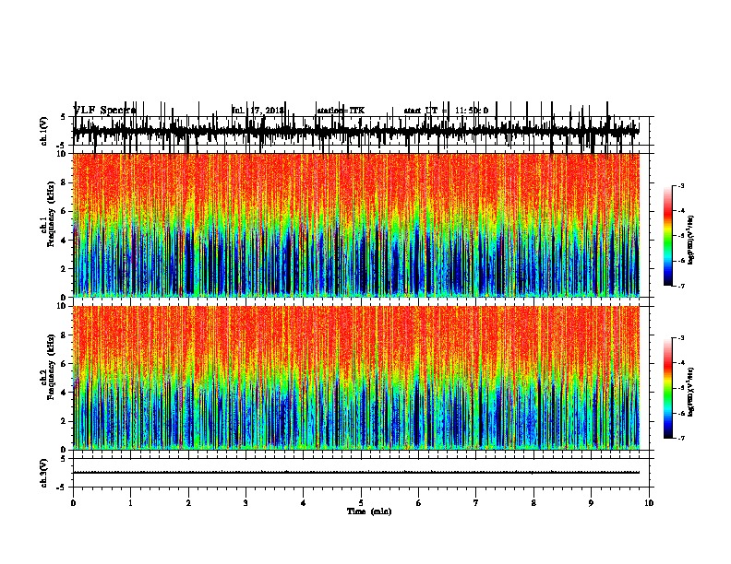
Task: Click the time axis tick label "3"
Action: 246,503
